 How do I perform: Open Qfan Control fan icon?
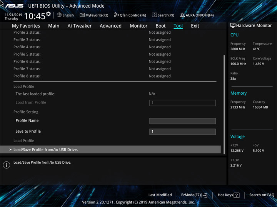coord(116,15)
